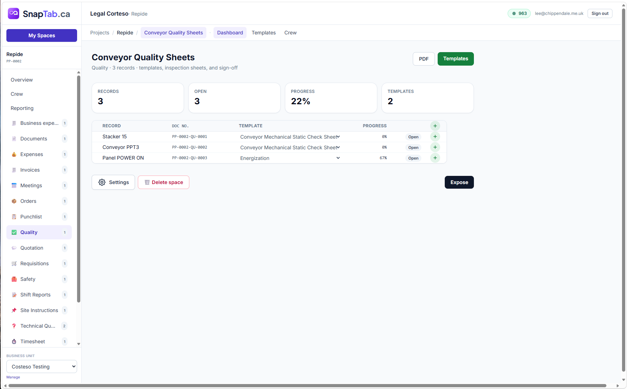This screenshot has width=627, height=389.
Task: Open Overview in the sidebar
Action: point(22,80)
